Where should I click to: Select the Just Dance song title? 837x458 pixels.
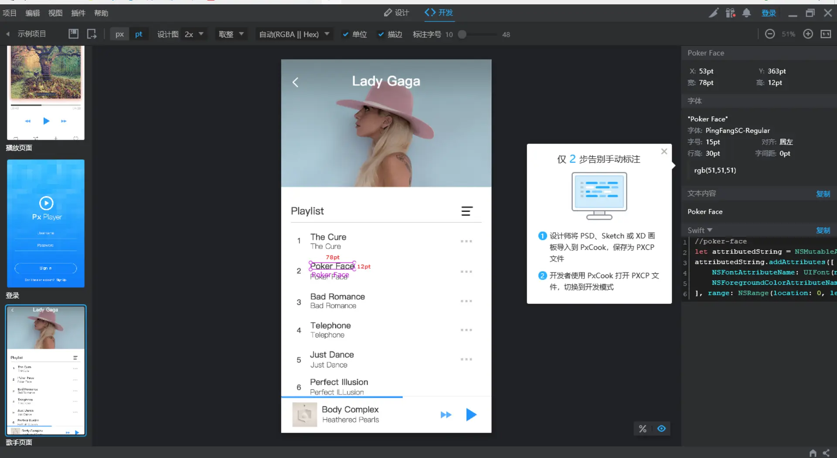[332, 355]
